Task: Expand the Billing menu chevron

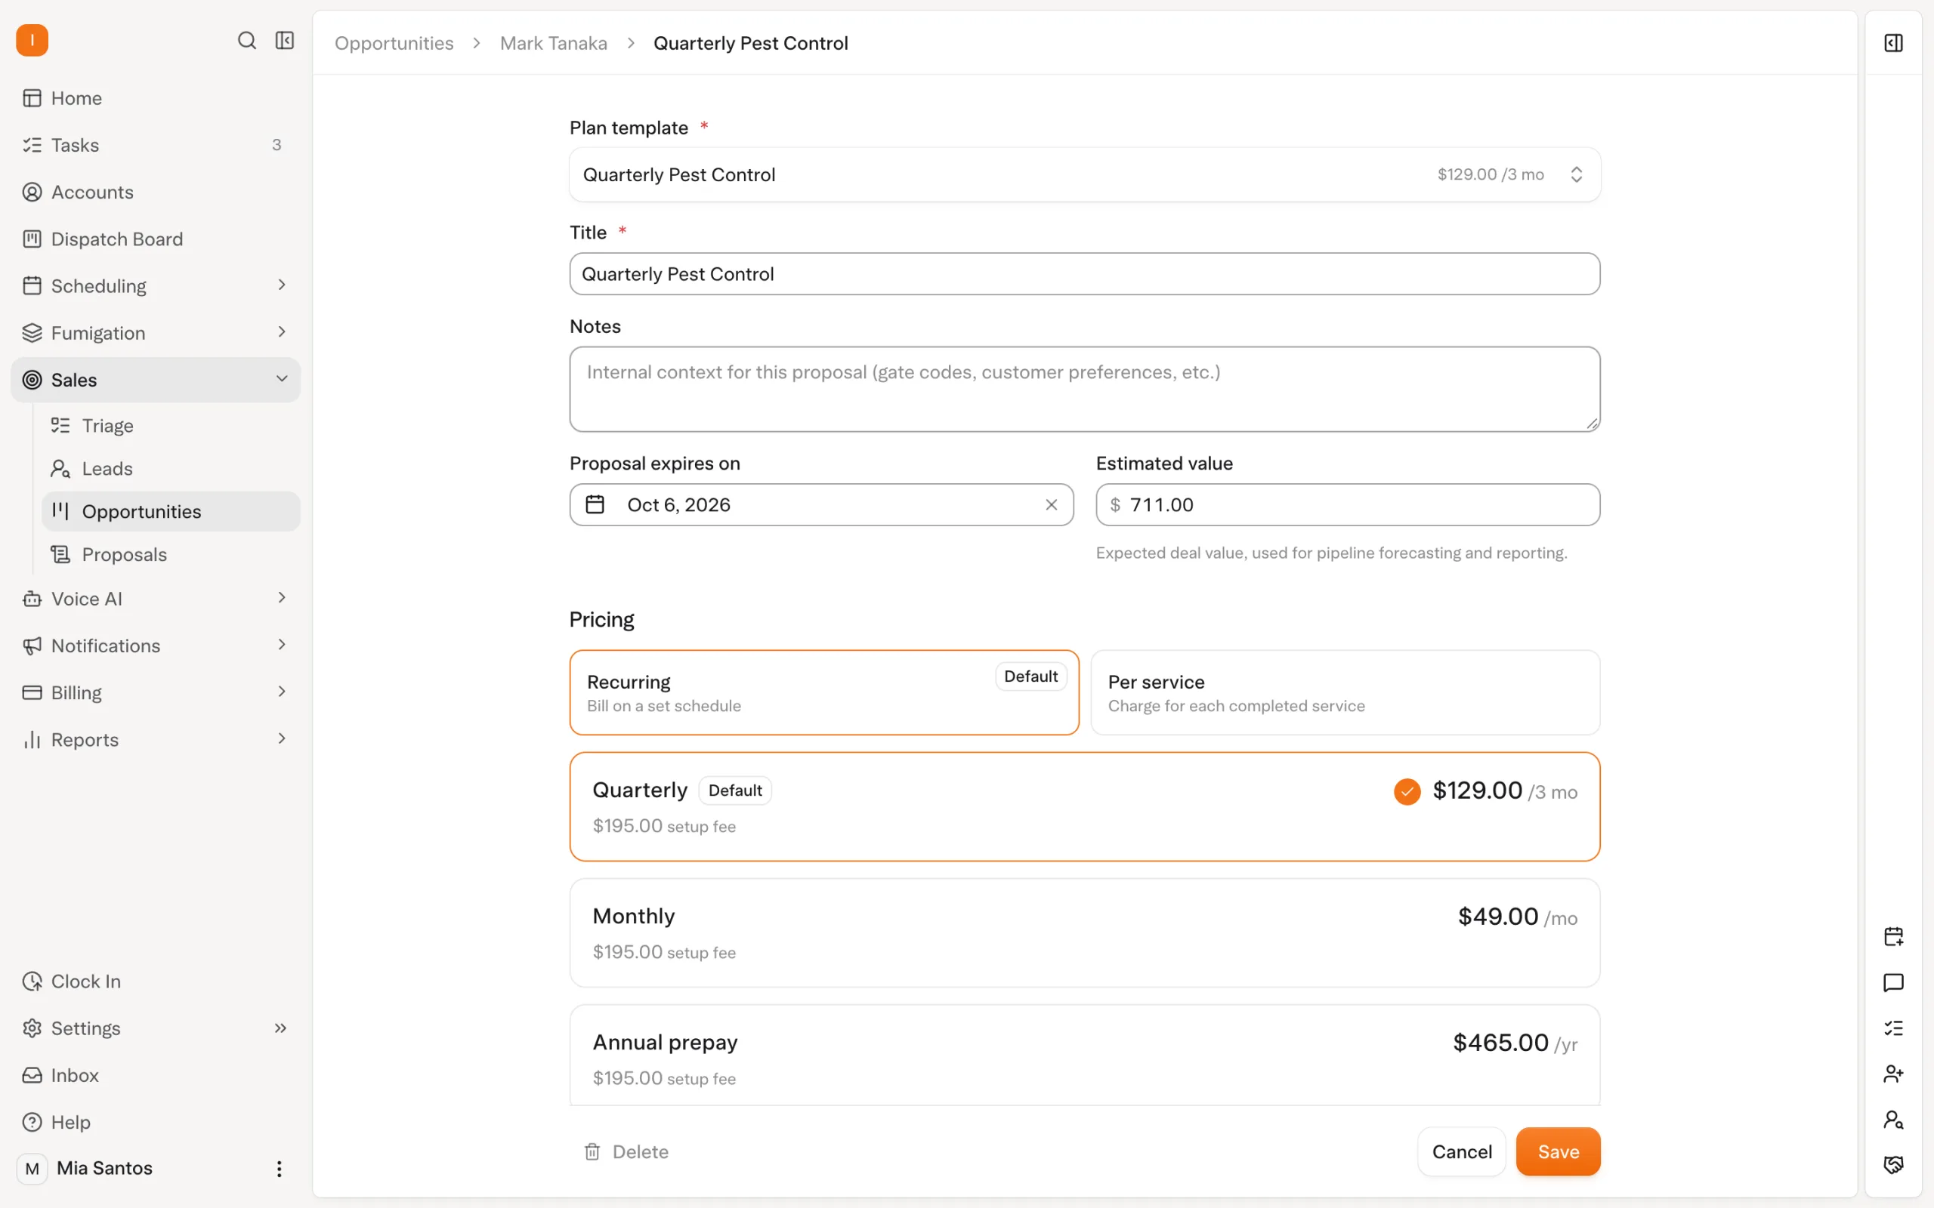Action: tap(281, 692)
